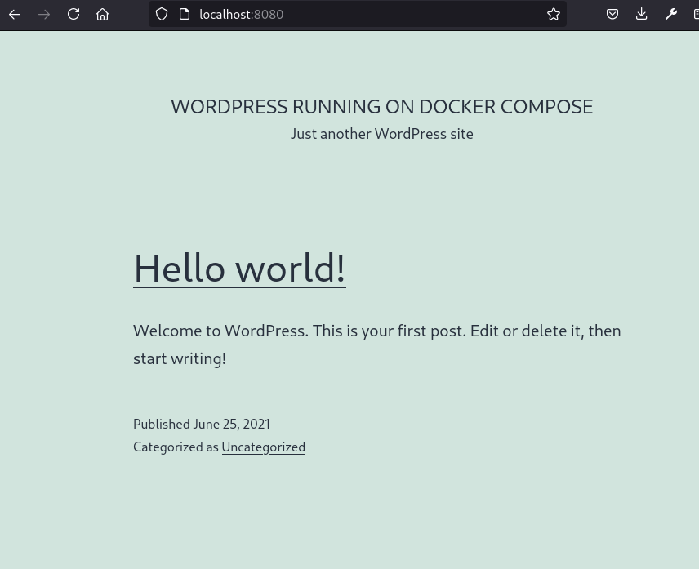
Task: Save page to Pocket
Action: (612, 14)
